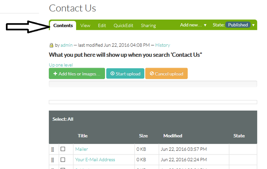This screenshot has width=267, height=169.
Task: Open the History link
Action: click(x=163, y=45)
